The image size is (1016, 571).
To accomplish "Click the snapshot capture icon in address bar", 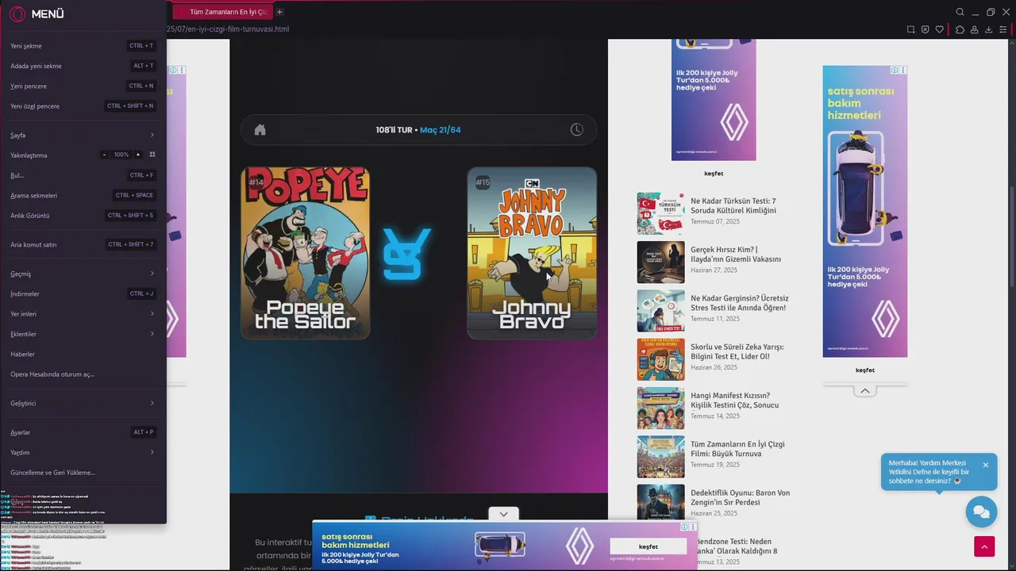I will point(910,29).
